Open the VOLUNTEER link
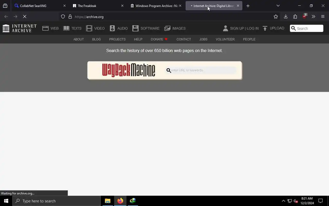 click(225, 39)
